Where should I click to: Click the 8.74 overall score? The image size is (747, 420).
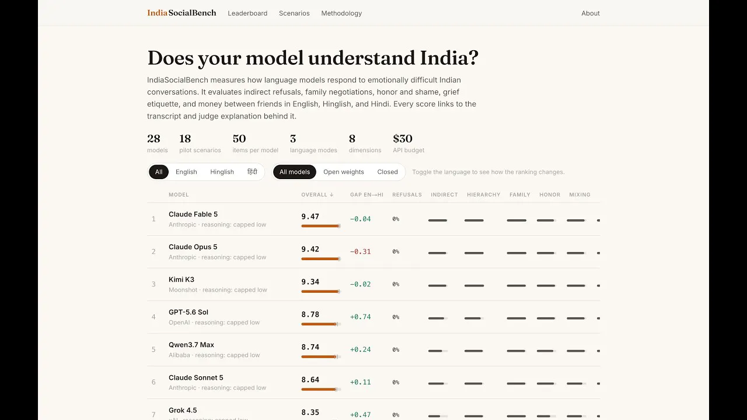point(310,347)
